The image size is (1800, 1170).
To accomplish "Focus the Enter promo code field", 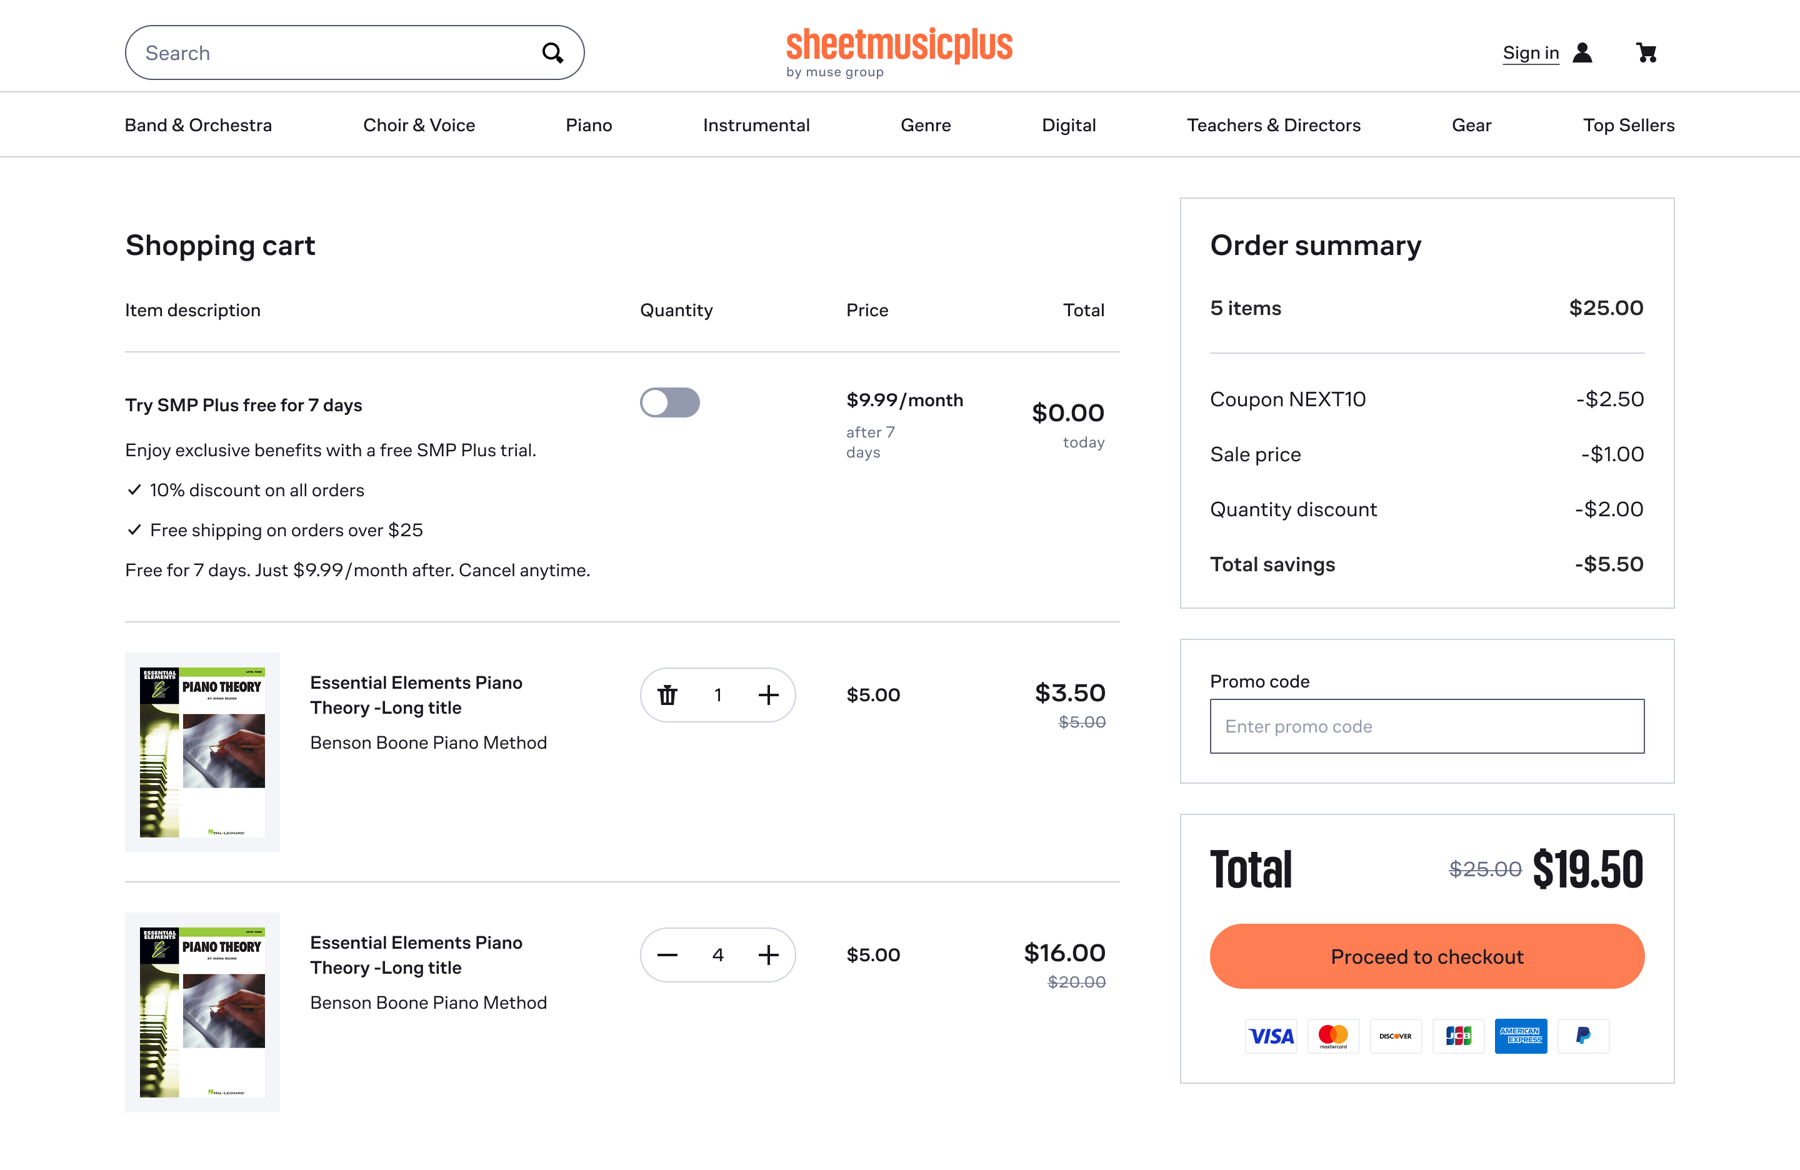I will coord(1427,726).
